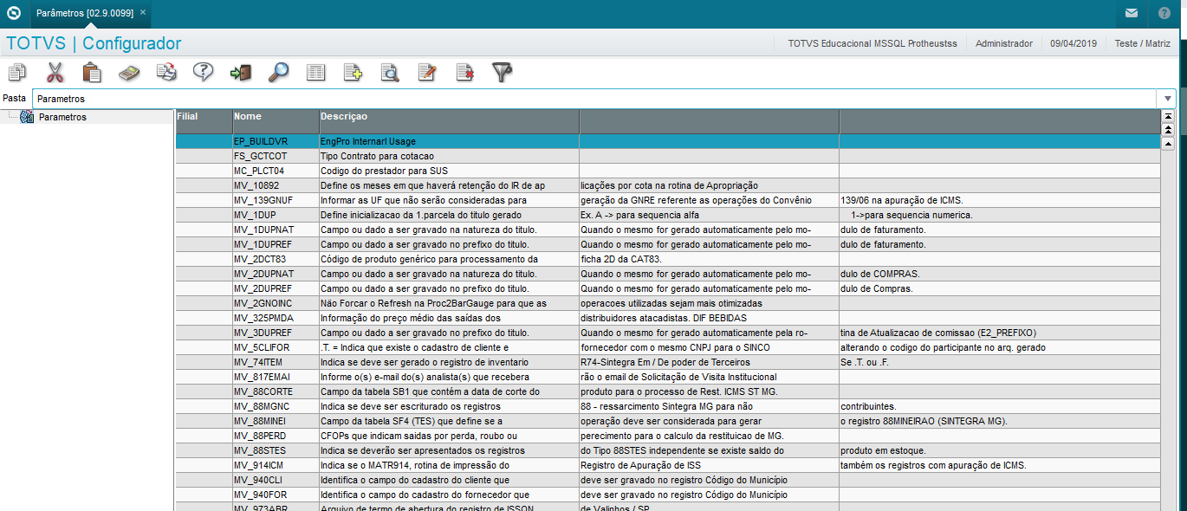Viewport: 1187px width, 511px height.
Task: Click the view record document-magnifier icon
Action: [390, 73]
